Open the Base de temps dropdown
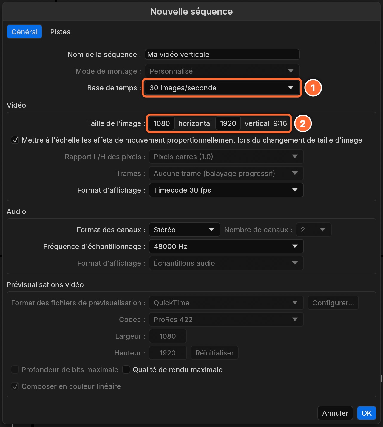383x427 pixels. coord(222,88)
